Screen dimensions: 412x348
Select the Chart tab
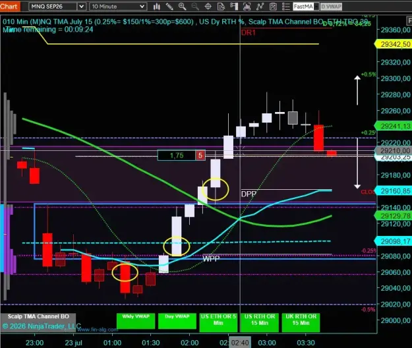[x=10, y=6]
